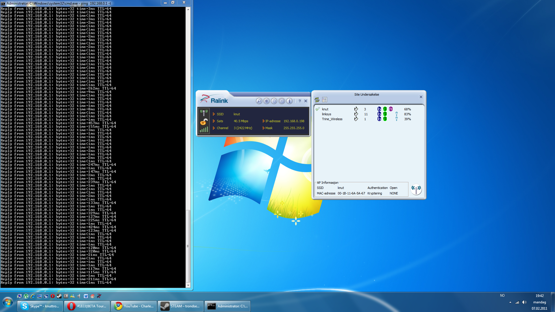Screen dimensions: 555x312
Task: Click the Ralink help question mark
Action: pyautogui.click(x=300, y=101)
